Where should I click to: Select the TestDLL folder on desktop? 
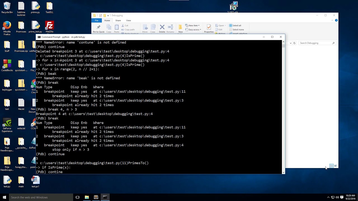[50, 8]
